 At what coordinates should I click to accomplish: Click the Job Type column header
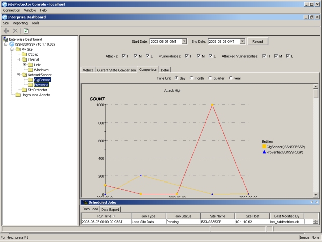(x=148, y=216)
